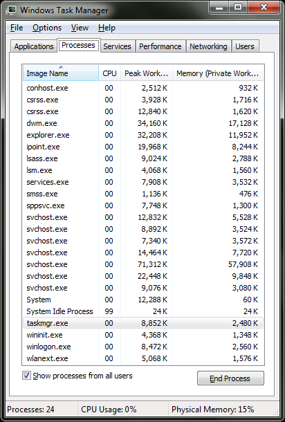Select the wlanext.exe process
Screen dimensions: 285x422
(143, 358)
